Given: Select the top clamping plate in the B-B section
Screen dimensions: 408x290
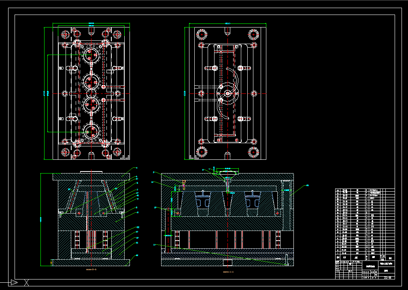Looking at the screenshot, I should (x=91, y=177).
